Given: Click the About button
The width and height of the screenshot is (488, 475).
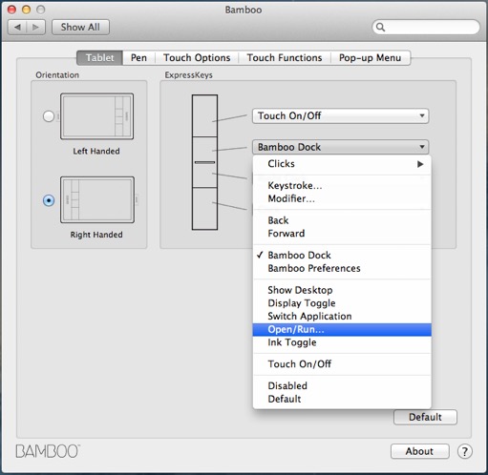Looking at the screenshot, I should tap(419, 451).
